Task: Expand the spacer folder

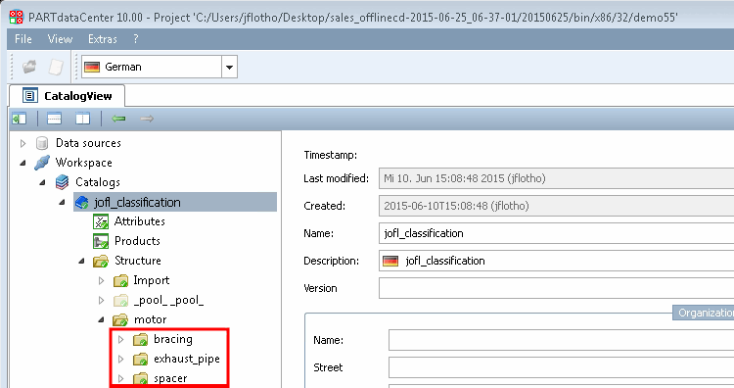Action: [x=120, y=378]
